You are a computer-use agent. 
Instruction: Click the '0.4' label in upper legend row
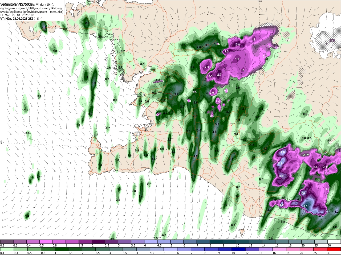29,245
